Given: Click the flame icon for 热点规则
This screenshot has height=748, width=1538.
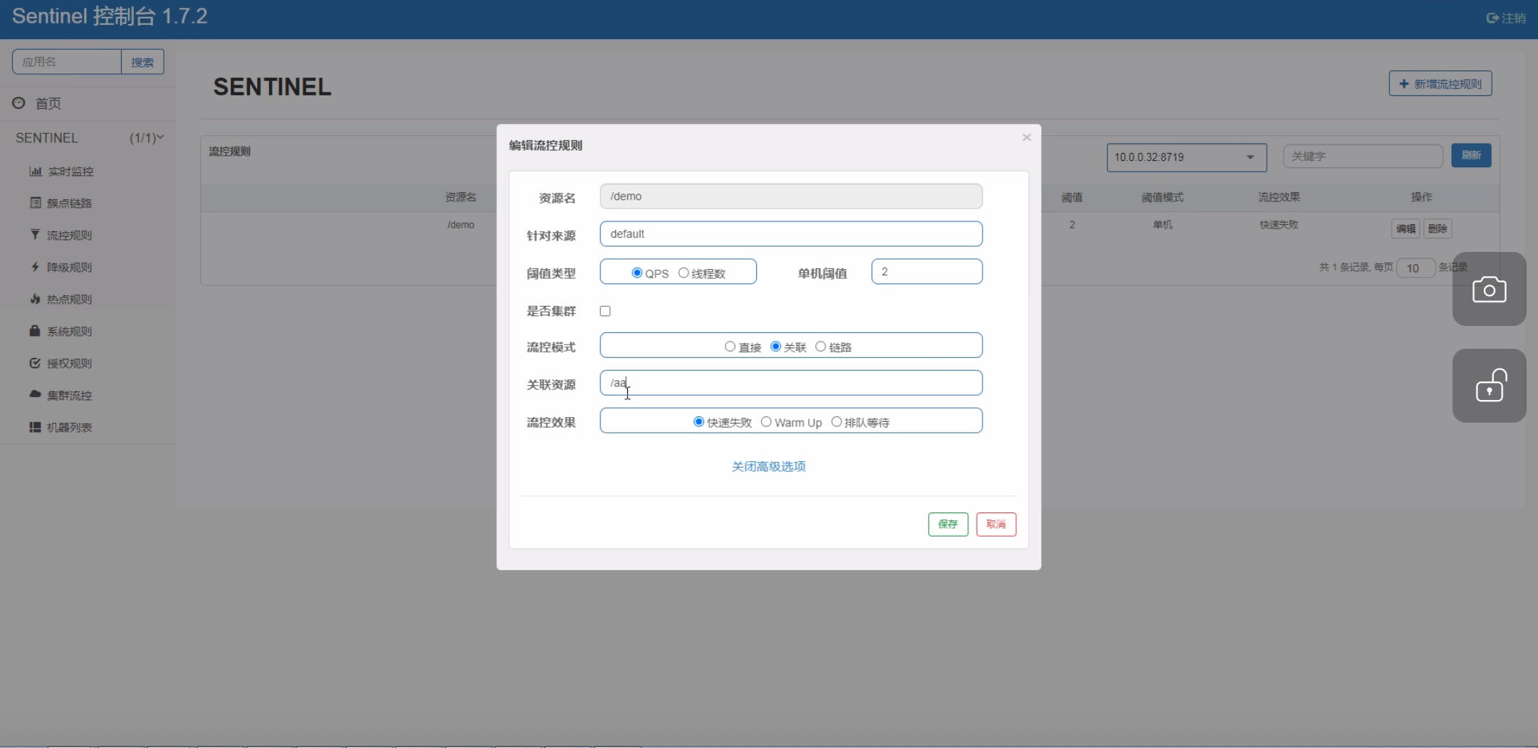Looking at the screenshot, I should click(x=36, y=299).
